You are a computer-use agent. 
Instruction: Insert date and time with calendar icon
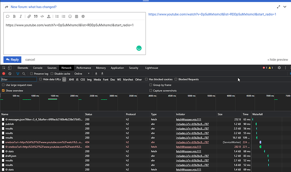click(76, 16)
